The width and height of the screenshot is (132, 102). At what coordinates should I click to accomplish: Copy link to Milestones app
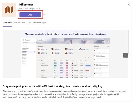click(45, 15)
